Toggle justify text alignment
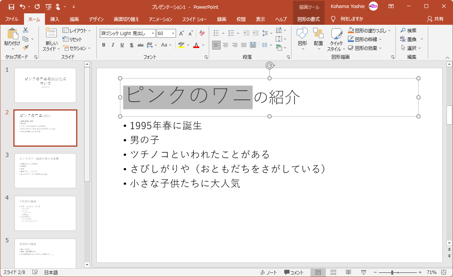 (244, 45)
